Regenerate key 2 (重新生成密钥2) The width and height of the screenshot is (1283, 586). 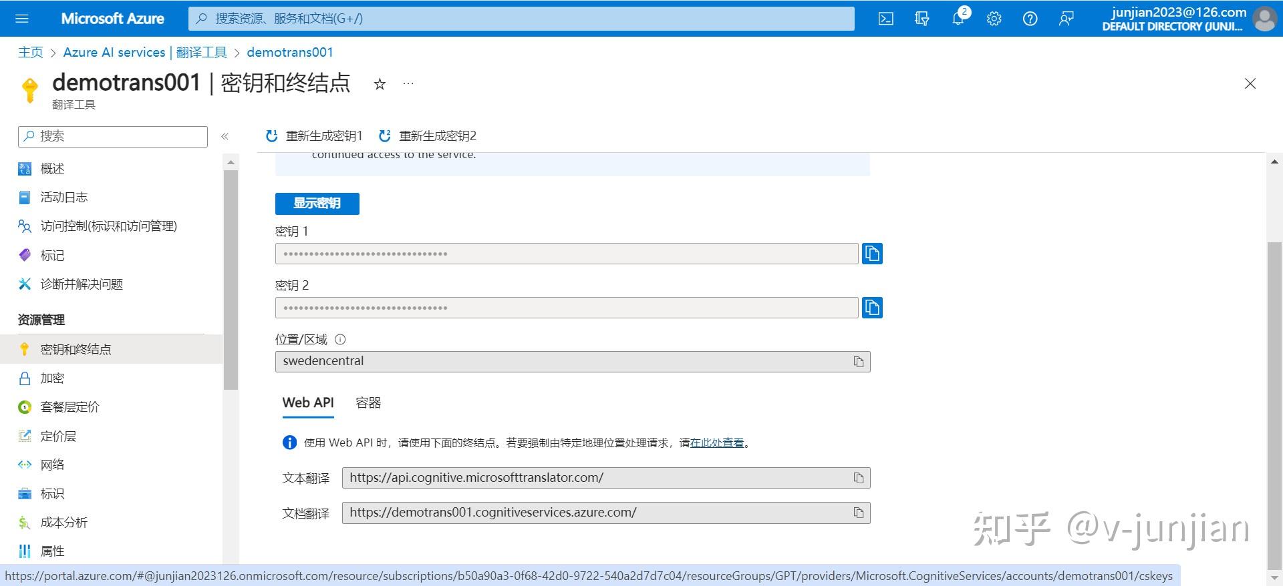(x=428, y=136)
